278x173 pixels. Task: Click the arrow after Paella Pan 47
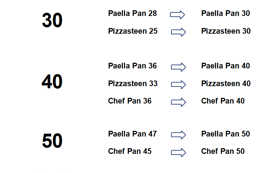(178, 135)
